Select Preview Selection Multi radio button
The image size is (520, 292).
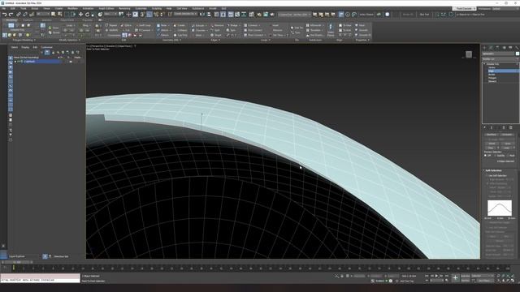(509, 155)
